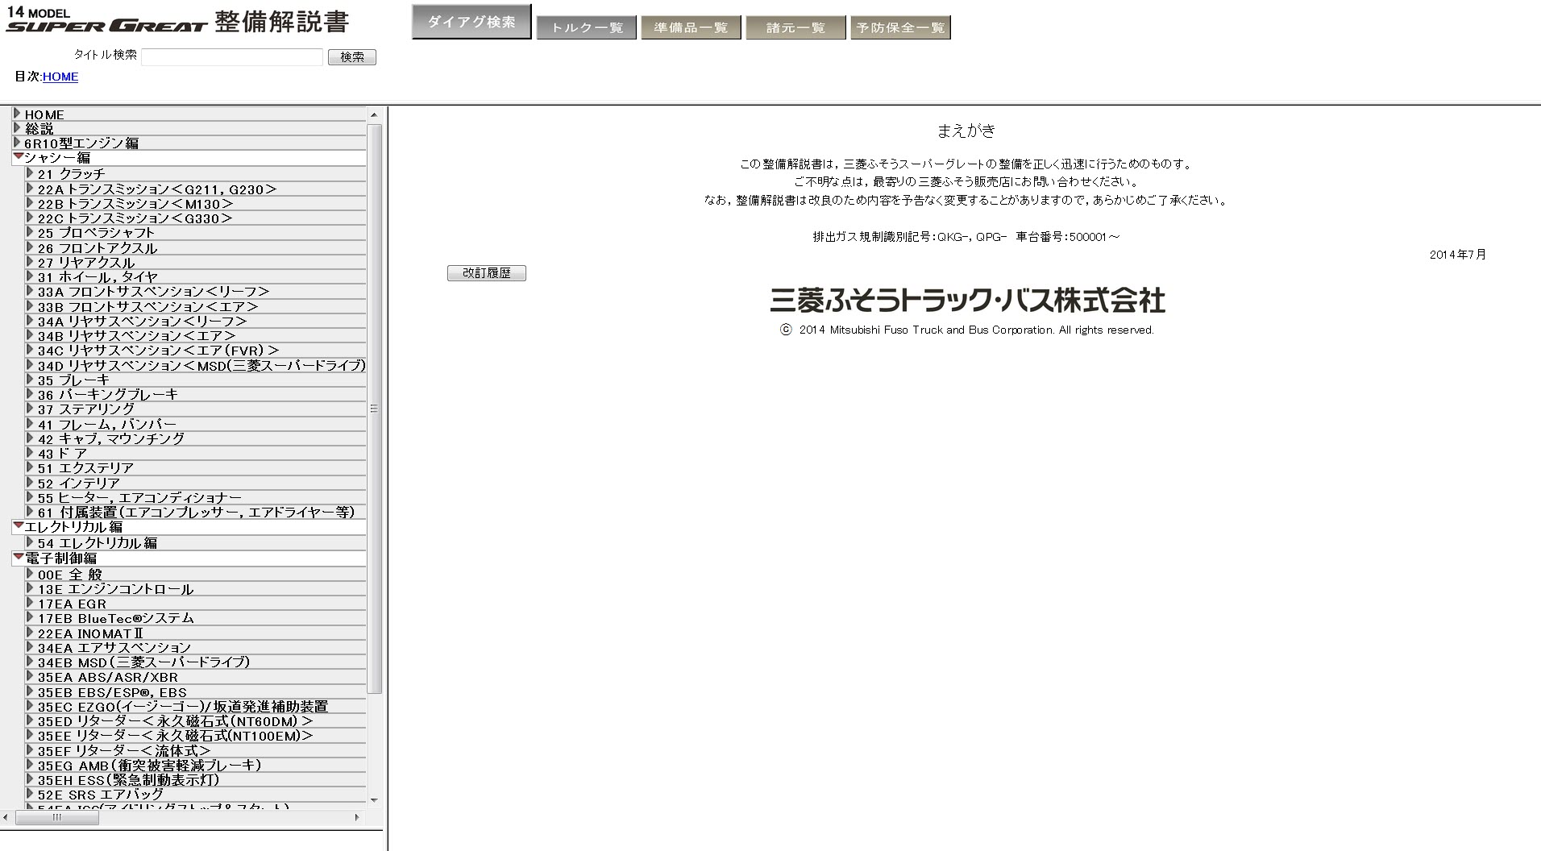Select 13E エンジンコントロール item
1541x851 pixels.
click(115, 589)
